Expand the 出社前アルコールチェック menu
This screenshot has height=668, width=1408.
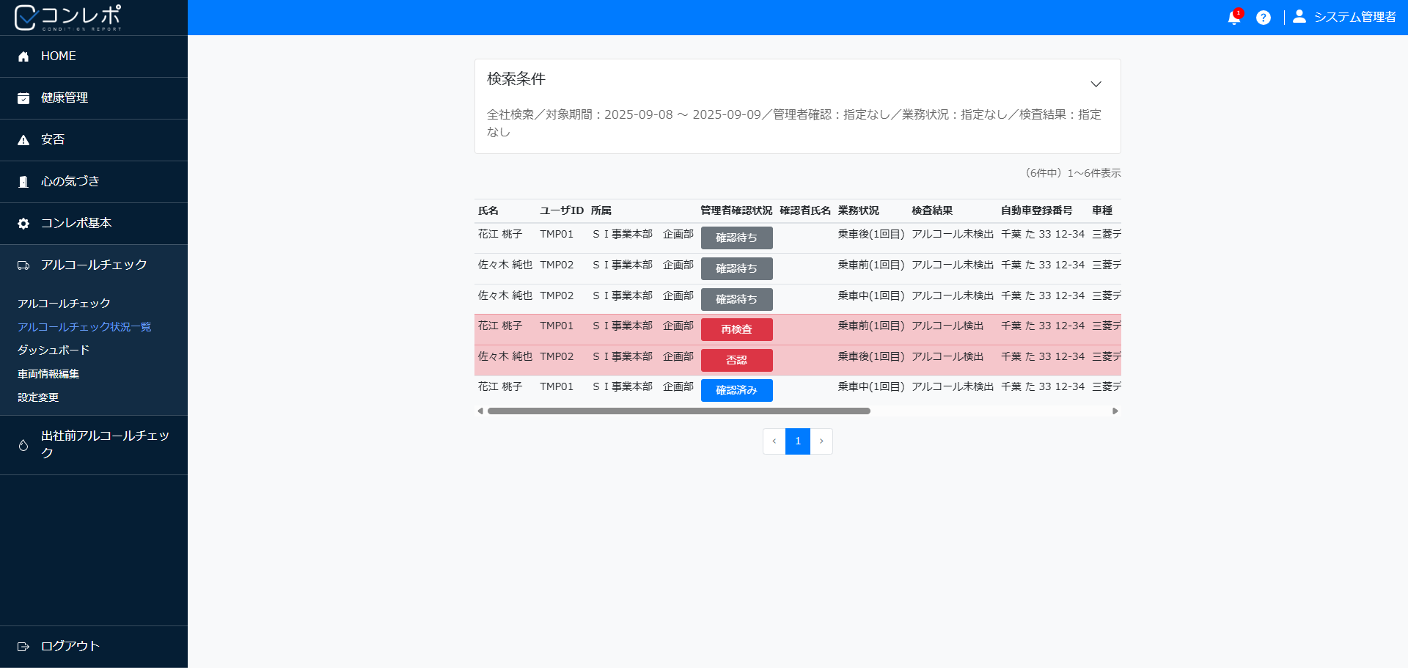point(94,445)
